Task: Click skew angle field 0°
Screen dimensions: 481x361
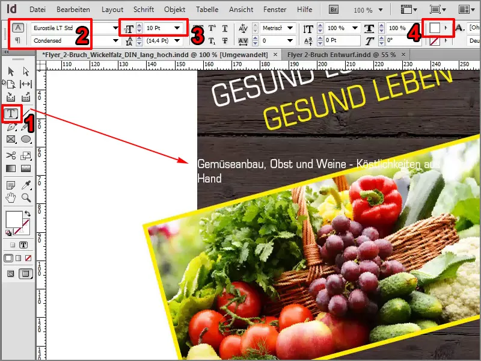Action: pyautogui.click(x=403, y=40)
